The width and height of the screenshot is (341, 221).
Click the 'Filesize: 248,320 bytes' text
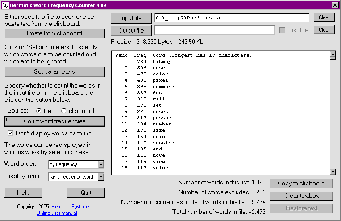point(141,42)
